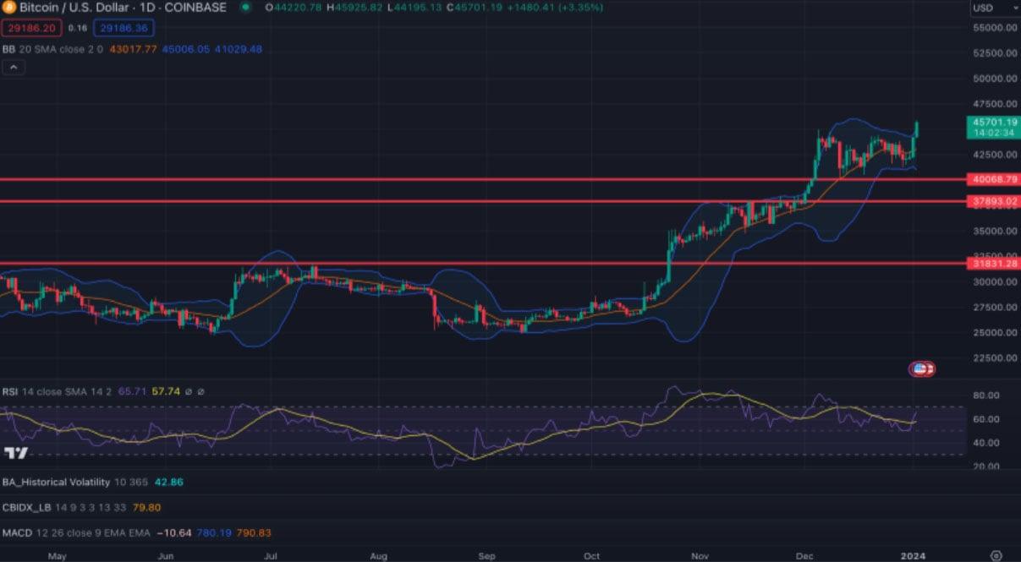Collapse the indicator legend with chevron button
The height and width of the screenshot is (562, 1021).
coord(12,68)
